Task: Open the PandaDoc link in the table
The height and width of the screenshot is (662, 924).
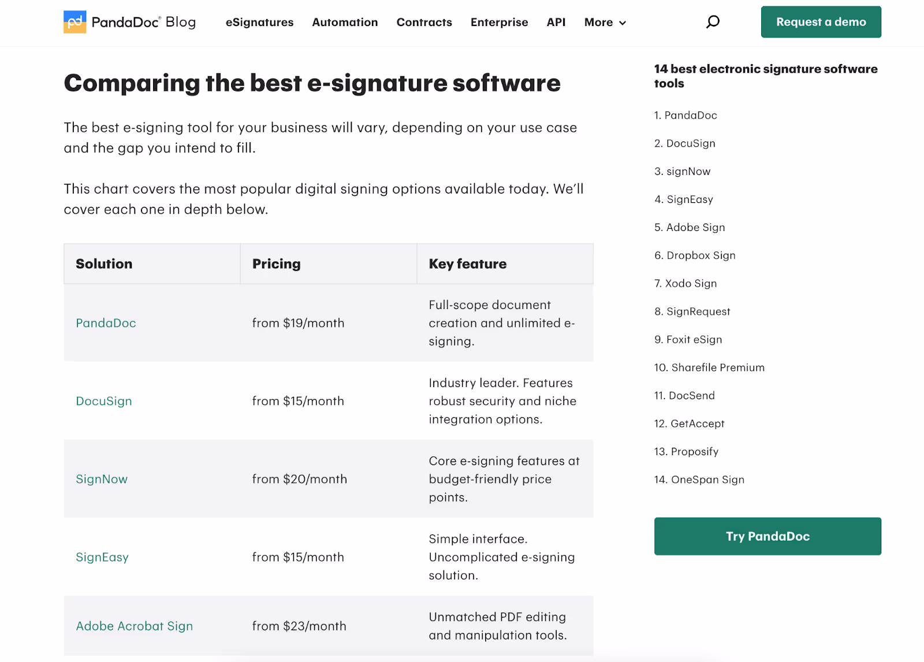Action: tap(106, 323)
